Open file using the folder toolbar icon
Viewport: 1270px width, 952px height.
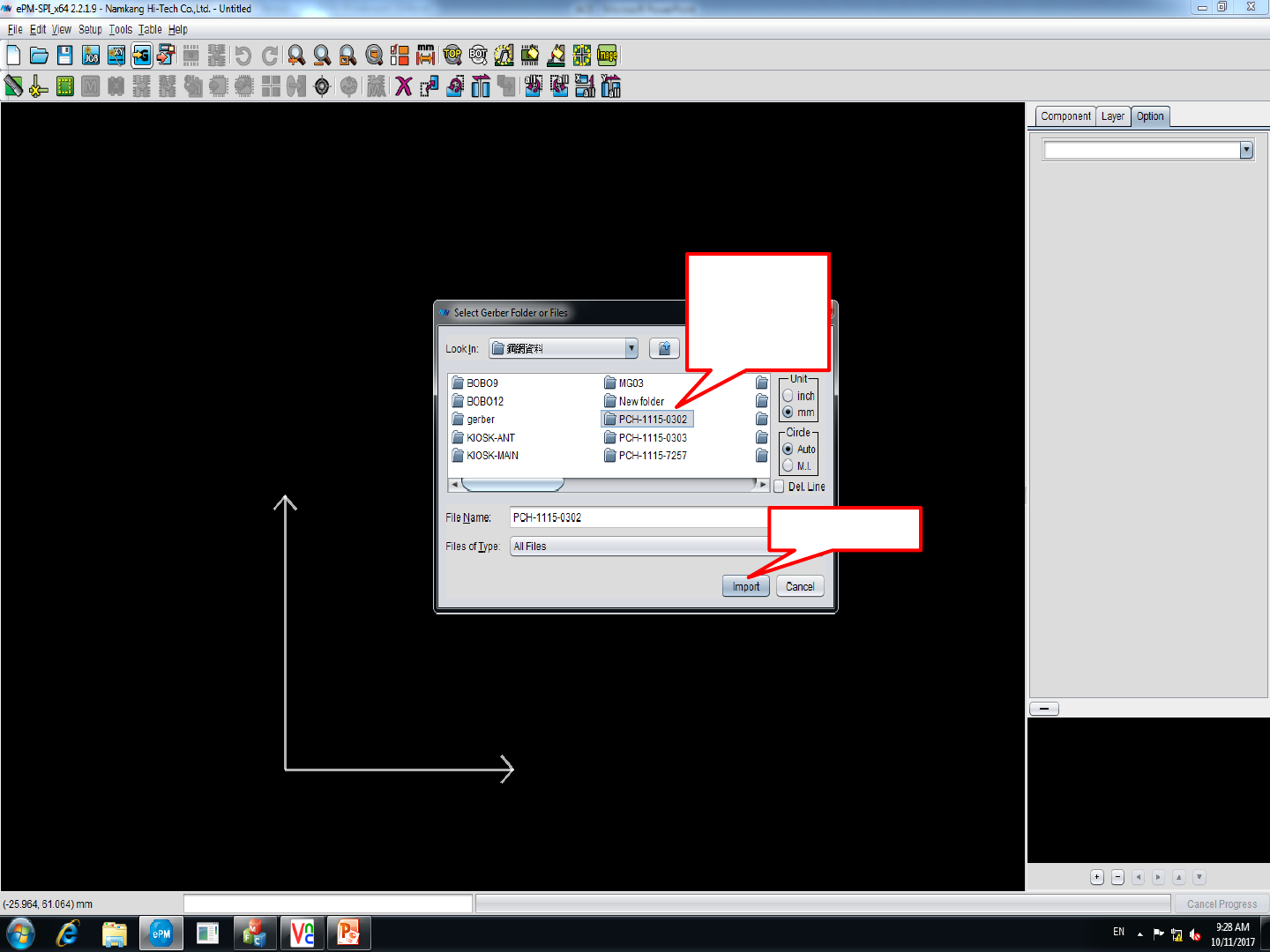[39, 56]
